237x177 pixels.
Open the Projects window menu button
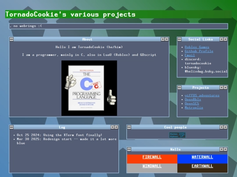(x=180, y=87)
